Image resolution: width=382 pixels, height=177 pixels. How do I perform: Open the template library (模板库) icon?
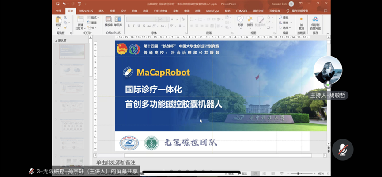click(x=109, y=21)
